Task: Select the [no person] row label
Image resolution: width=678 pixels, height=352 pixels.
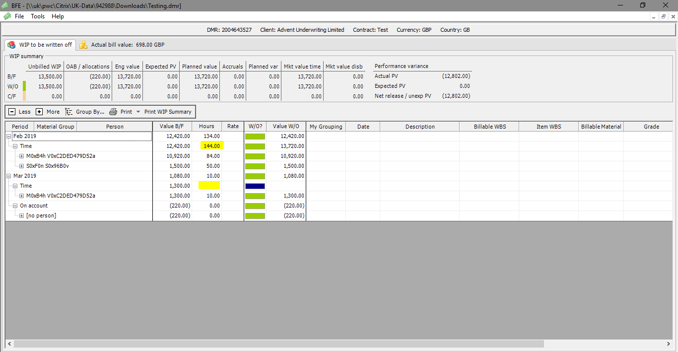Action: click(41, 215)
